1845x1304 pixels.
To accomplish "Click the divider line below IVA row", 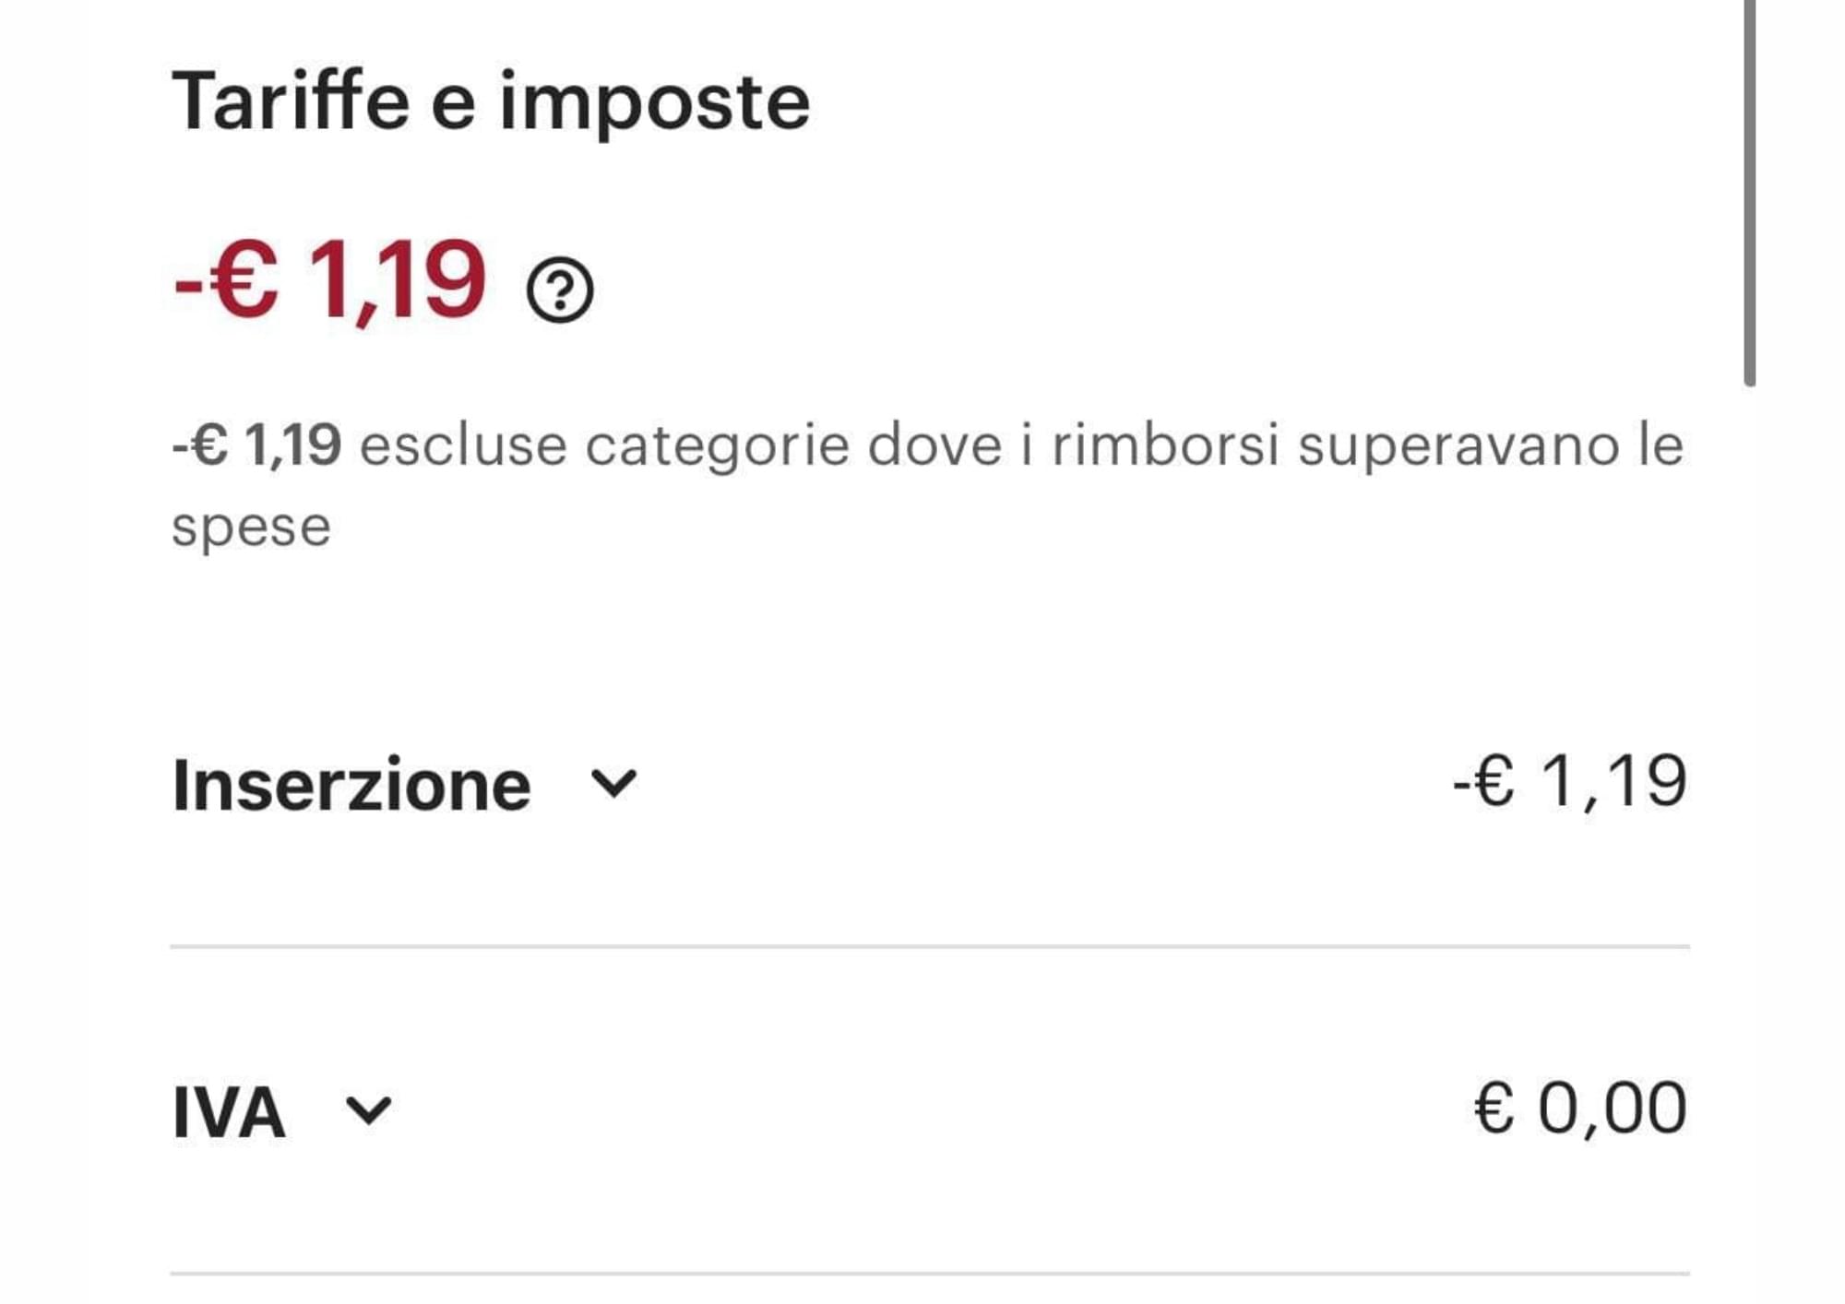I will point(930,1274).
